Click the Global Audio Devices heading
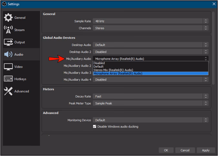Viewport: 218px width, 156px height. click(59, 38)
